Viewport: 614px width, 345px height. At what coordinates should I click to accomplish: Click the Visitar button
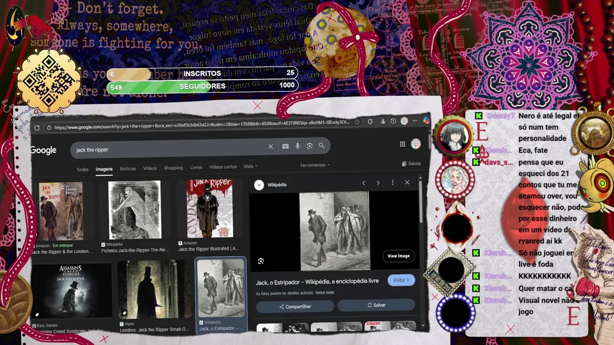(x=401, y=280)
